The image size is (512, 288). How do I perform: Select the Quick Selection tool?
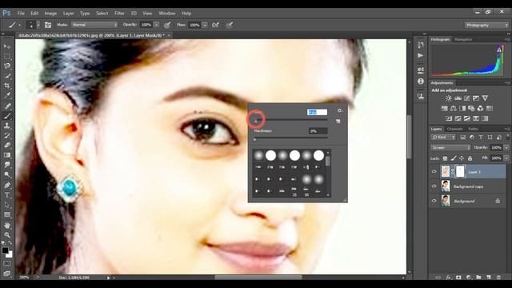pyautogui.click(x=7, y=76)
